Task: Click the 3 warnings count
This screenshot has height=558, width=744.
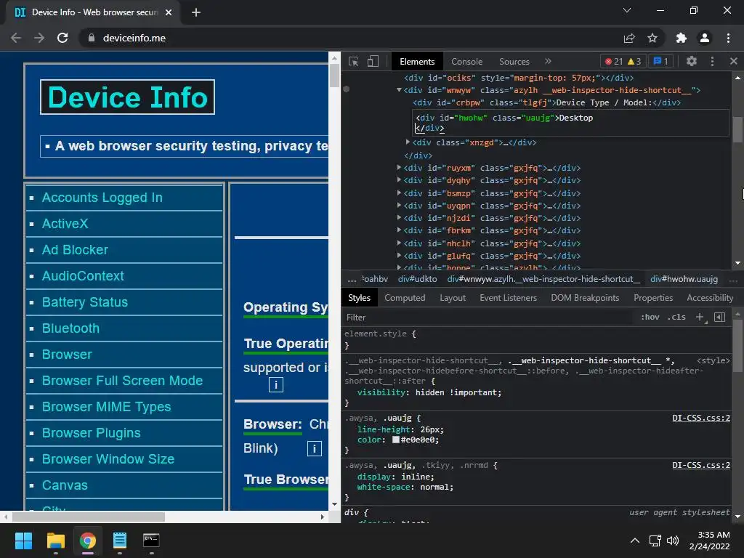Action: 634,61
